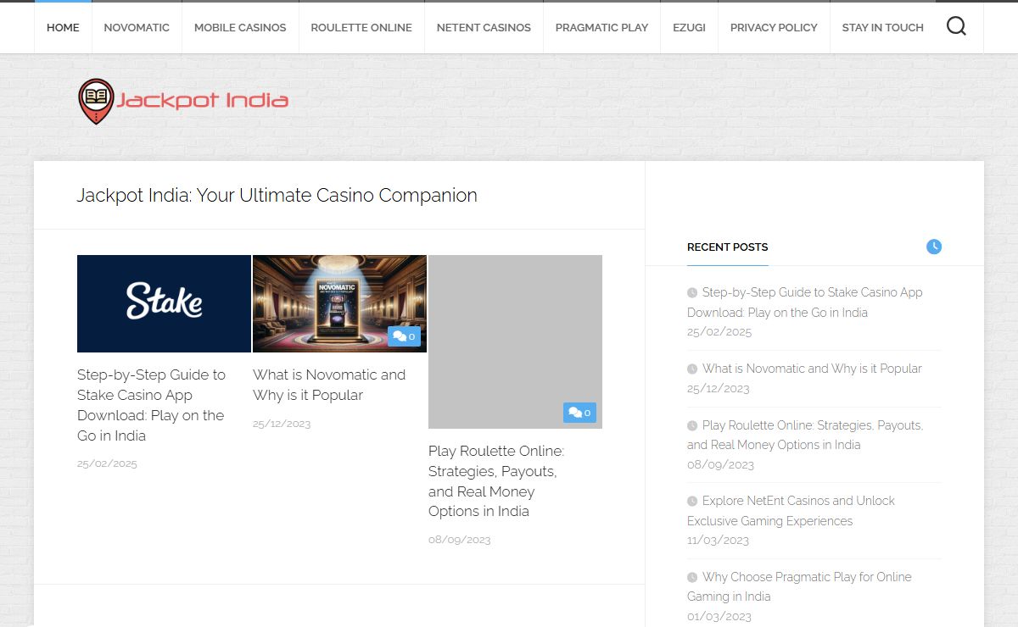Select Roulette Online in the navigation
The image size is (1018, 627).
361,27
